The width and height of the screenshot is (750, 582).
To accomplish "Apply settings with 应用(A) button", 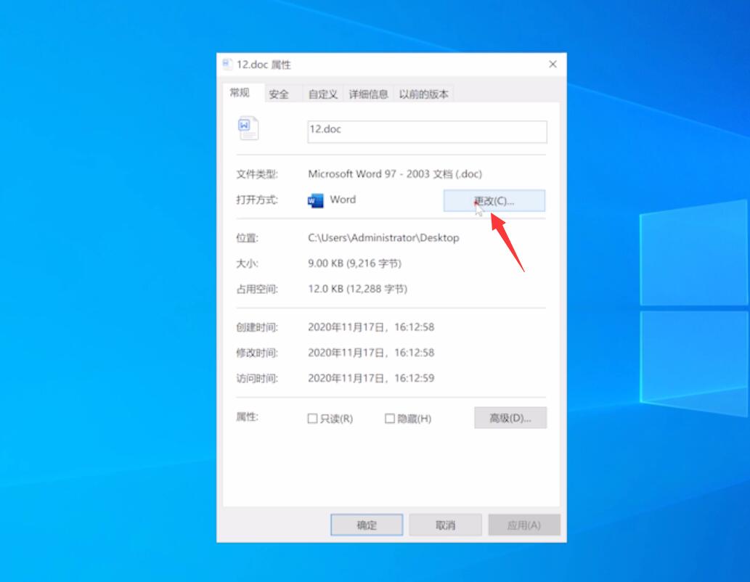I will (523, 524).
